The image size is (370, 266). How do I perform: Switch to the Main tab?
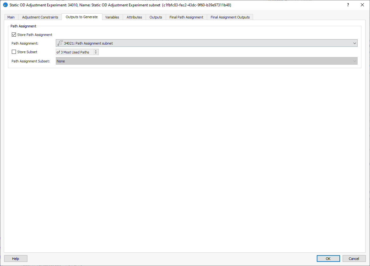pos(11,17)
